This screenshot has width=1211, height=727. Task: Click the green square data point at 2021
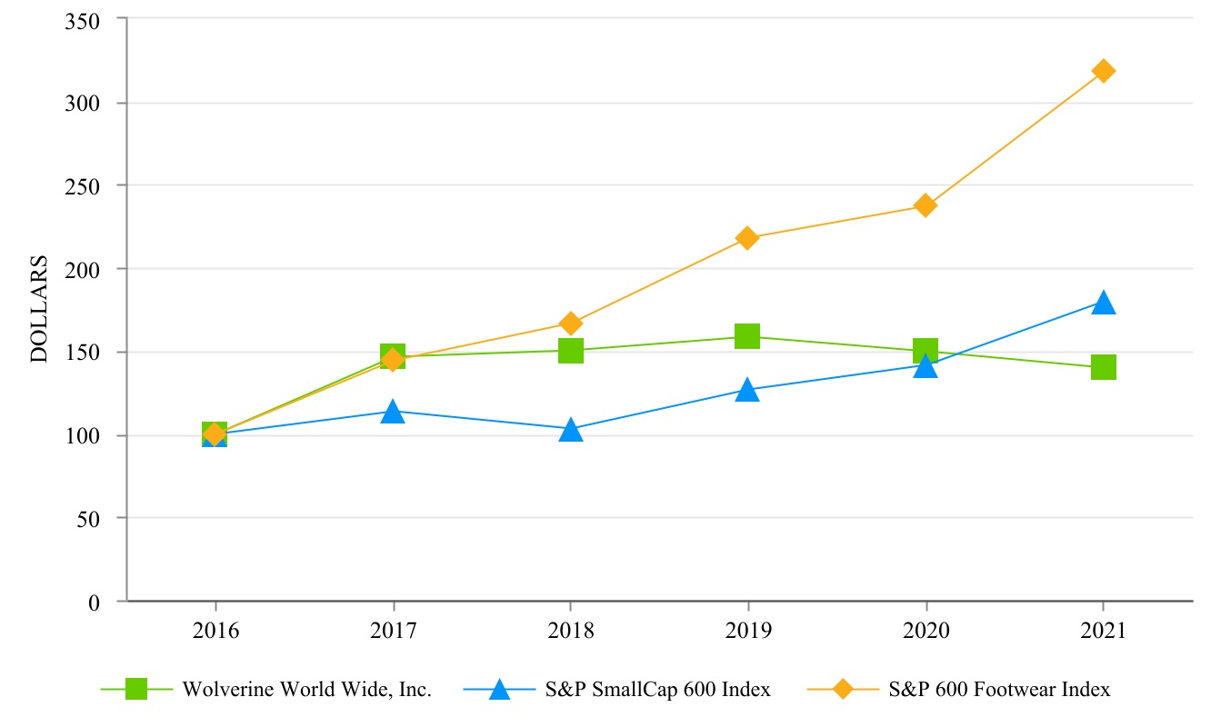point(1103,367)
